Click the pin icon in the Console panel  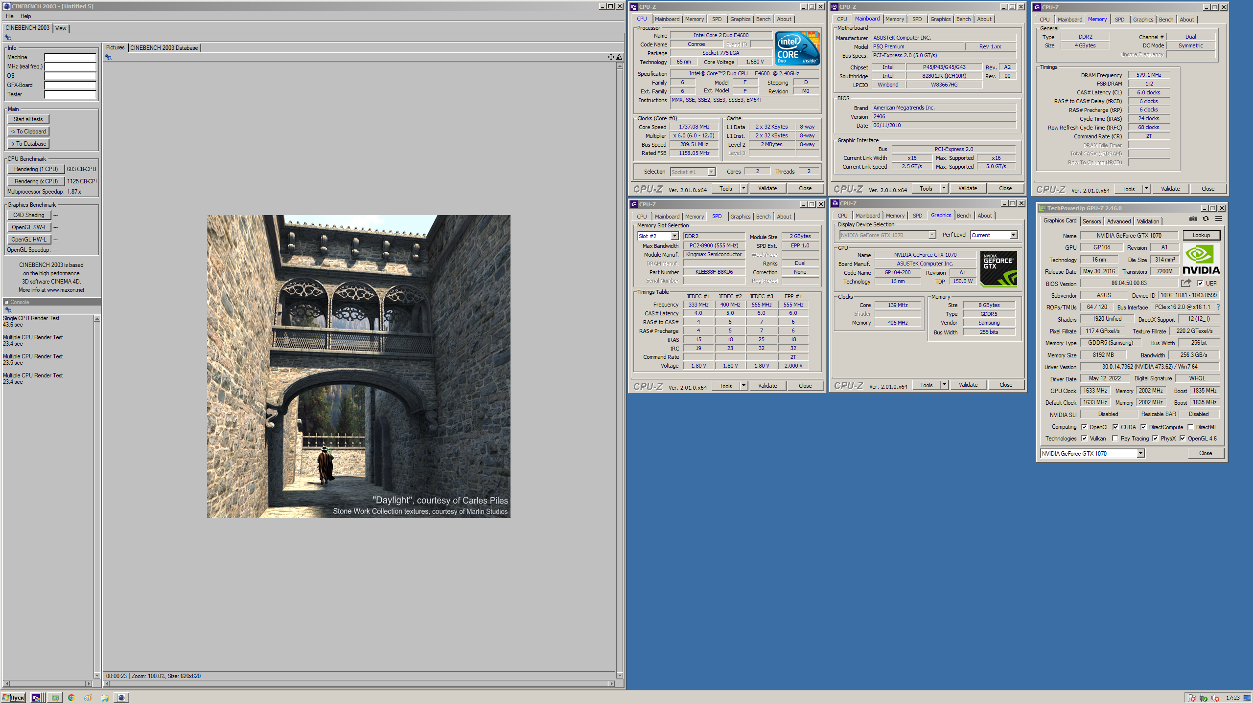point(8,310)
